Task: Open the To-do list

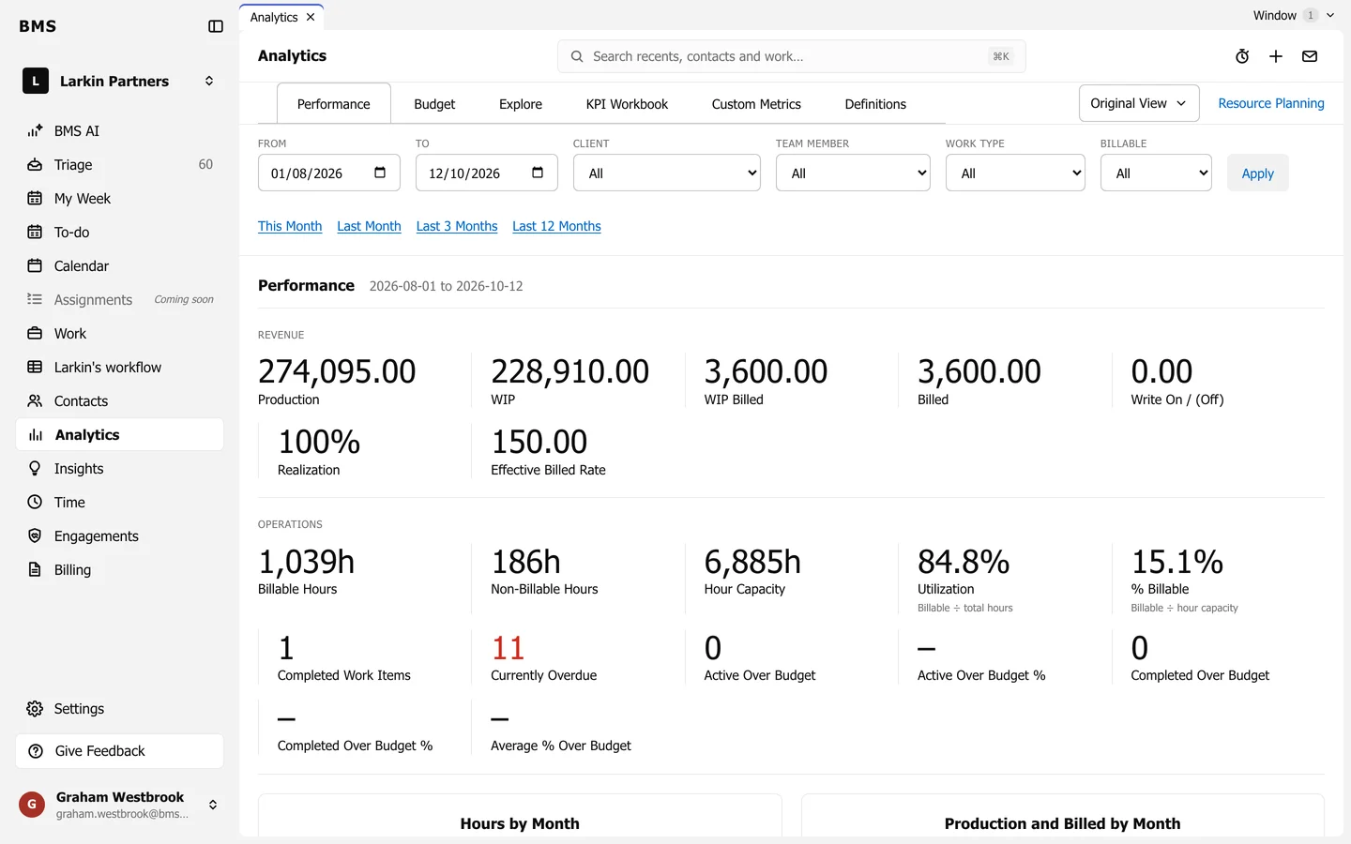Action: [x=119, y=233]
